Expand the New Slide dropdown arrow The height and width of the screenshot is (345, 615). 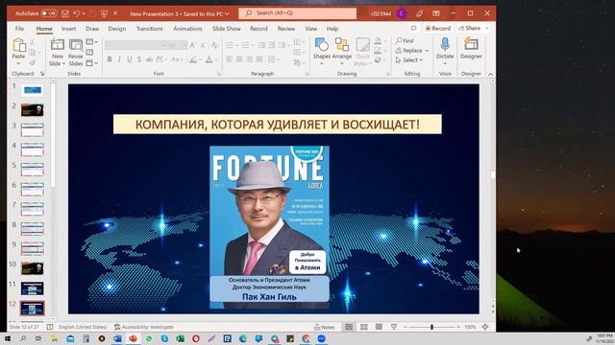(x=63, y=63)
